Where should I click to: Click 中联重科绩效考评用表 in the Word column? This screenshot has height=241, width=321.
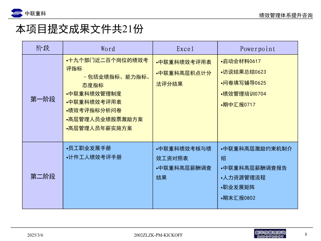coord(94,102)
